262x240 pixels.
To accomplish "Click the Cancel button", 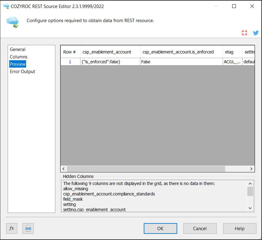I will [200, 228].
